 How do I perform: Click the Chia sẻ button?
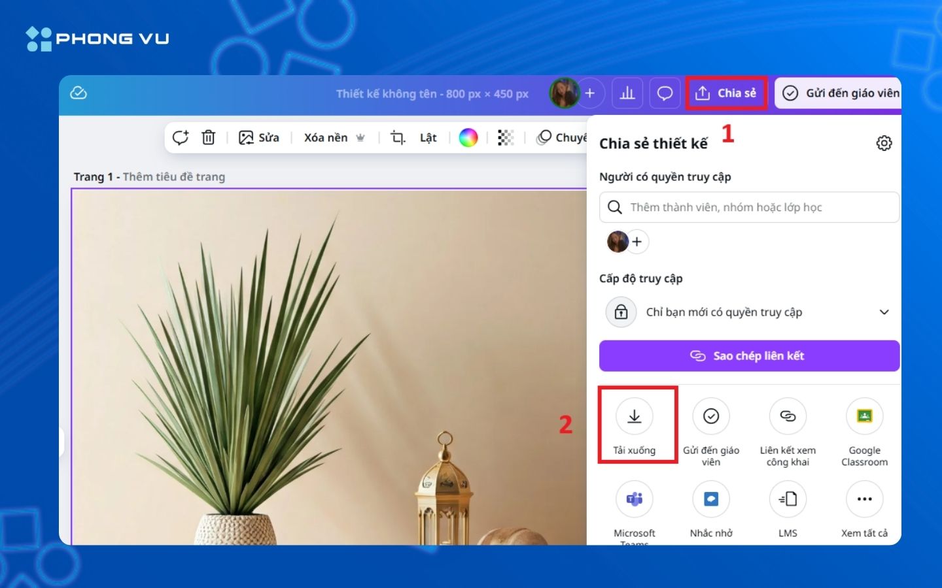[x=726, y=93]
